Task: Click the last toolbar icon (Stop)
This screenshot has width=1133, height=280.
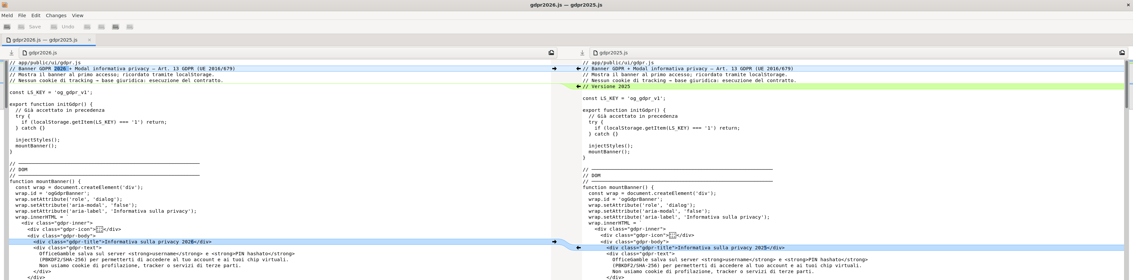Action: pyautogui.click(x=130, y=27)
